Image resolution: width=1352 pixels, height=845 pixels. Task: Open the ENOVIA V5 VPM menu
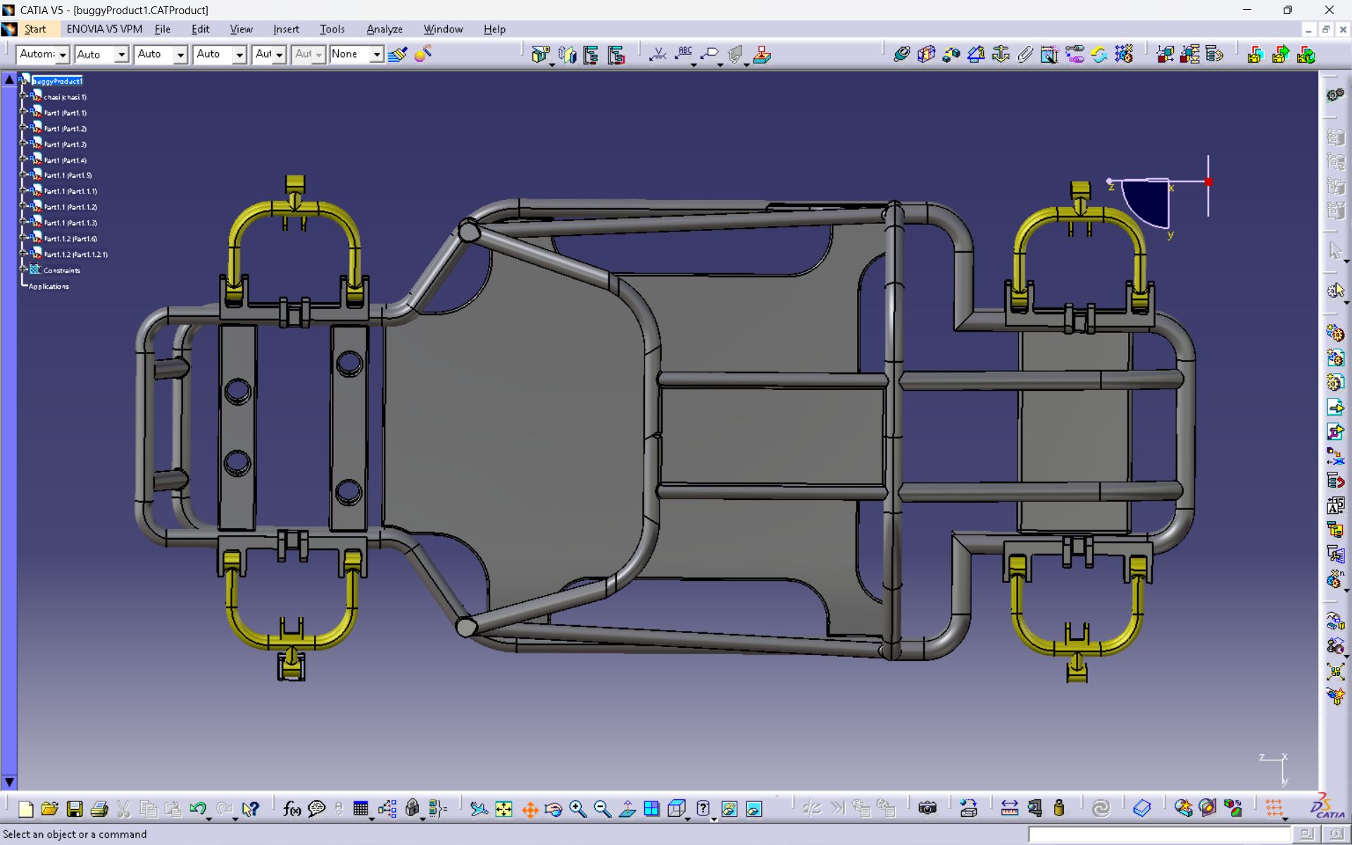[104, 29]
